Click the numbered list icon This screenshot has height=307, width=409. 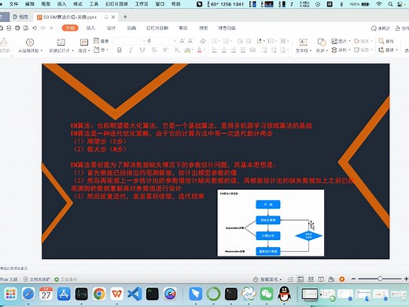[x=226, y=41]
